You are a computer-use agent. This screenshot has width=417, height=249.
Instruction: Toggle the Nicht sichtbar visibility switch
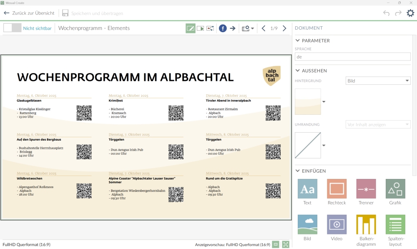click(x=12, y=28)
